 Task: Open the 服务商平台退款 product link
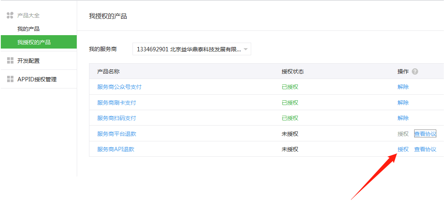[116, 134]
